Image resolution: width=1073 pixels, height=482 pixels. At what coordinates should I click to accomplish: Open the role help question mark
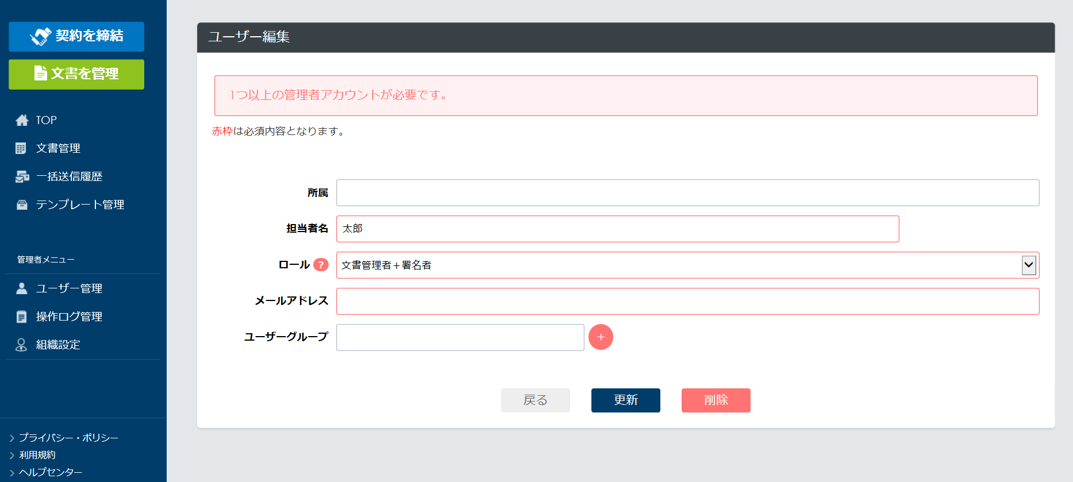tap(321, 265)
